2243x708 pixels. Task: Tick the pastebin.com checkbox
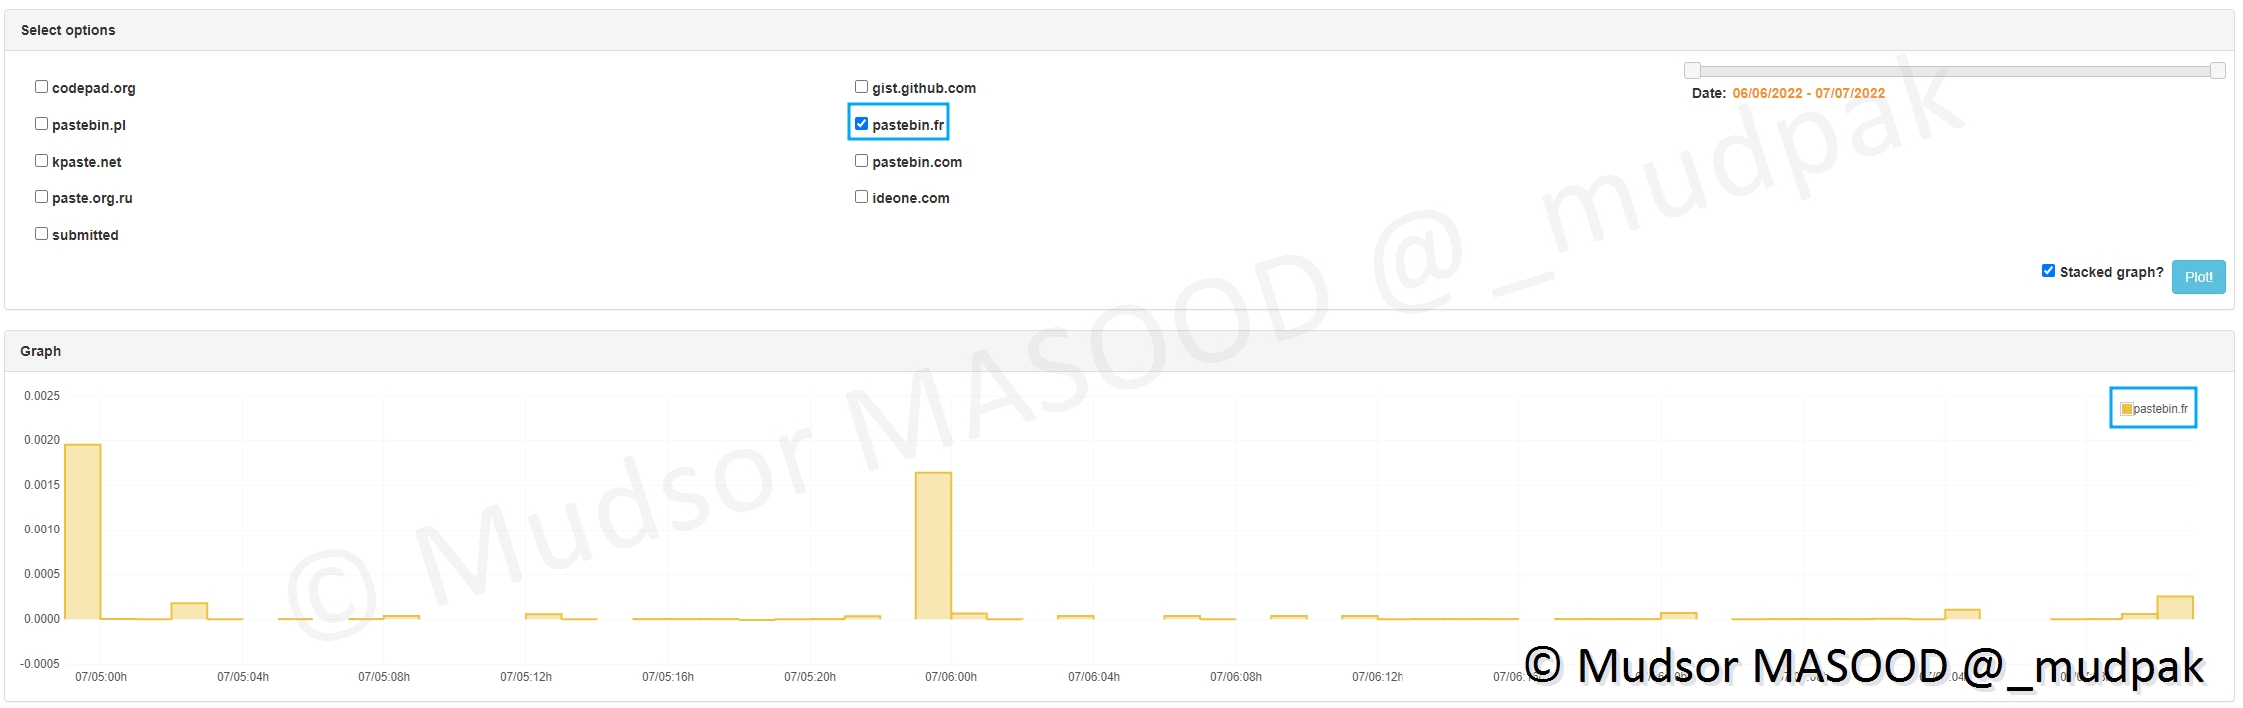point(861,161)
